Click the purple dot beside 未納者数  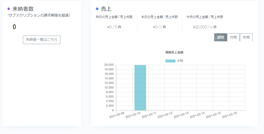tap(9, 9)
